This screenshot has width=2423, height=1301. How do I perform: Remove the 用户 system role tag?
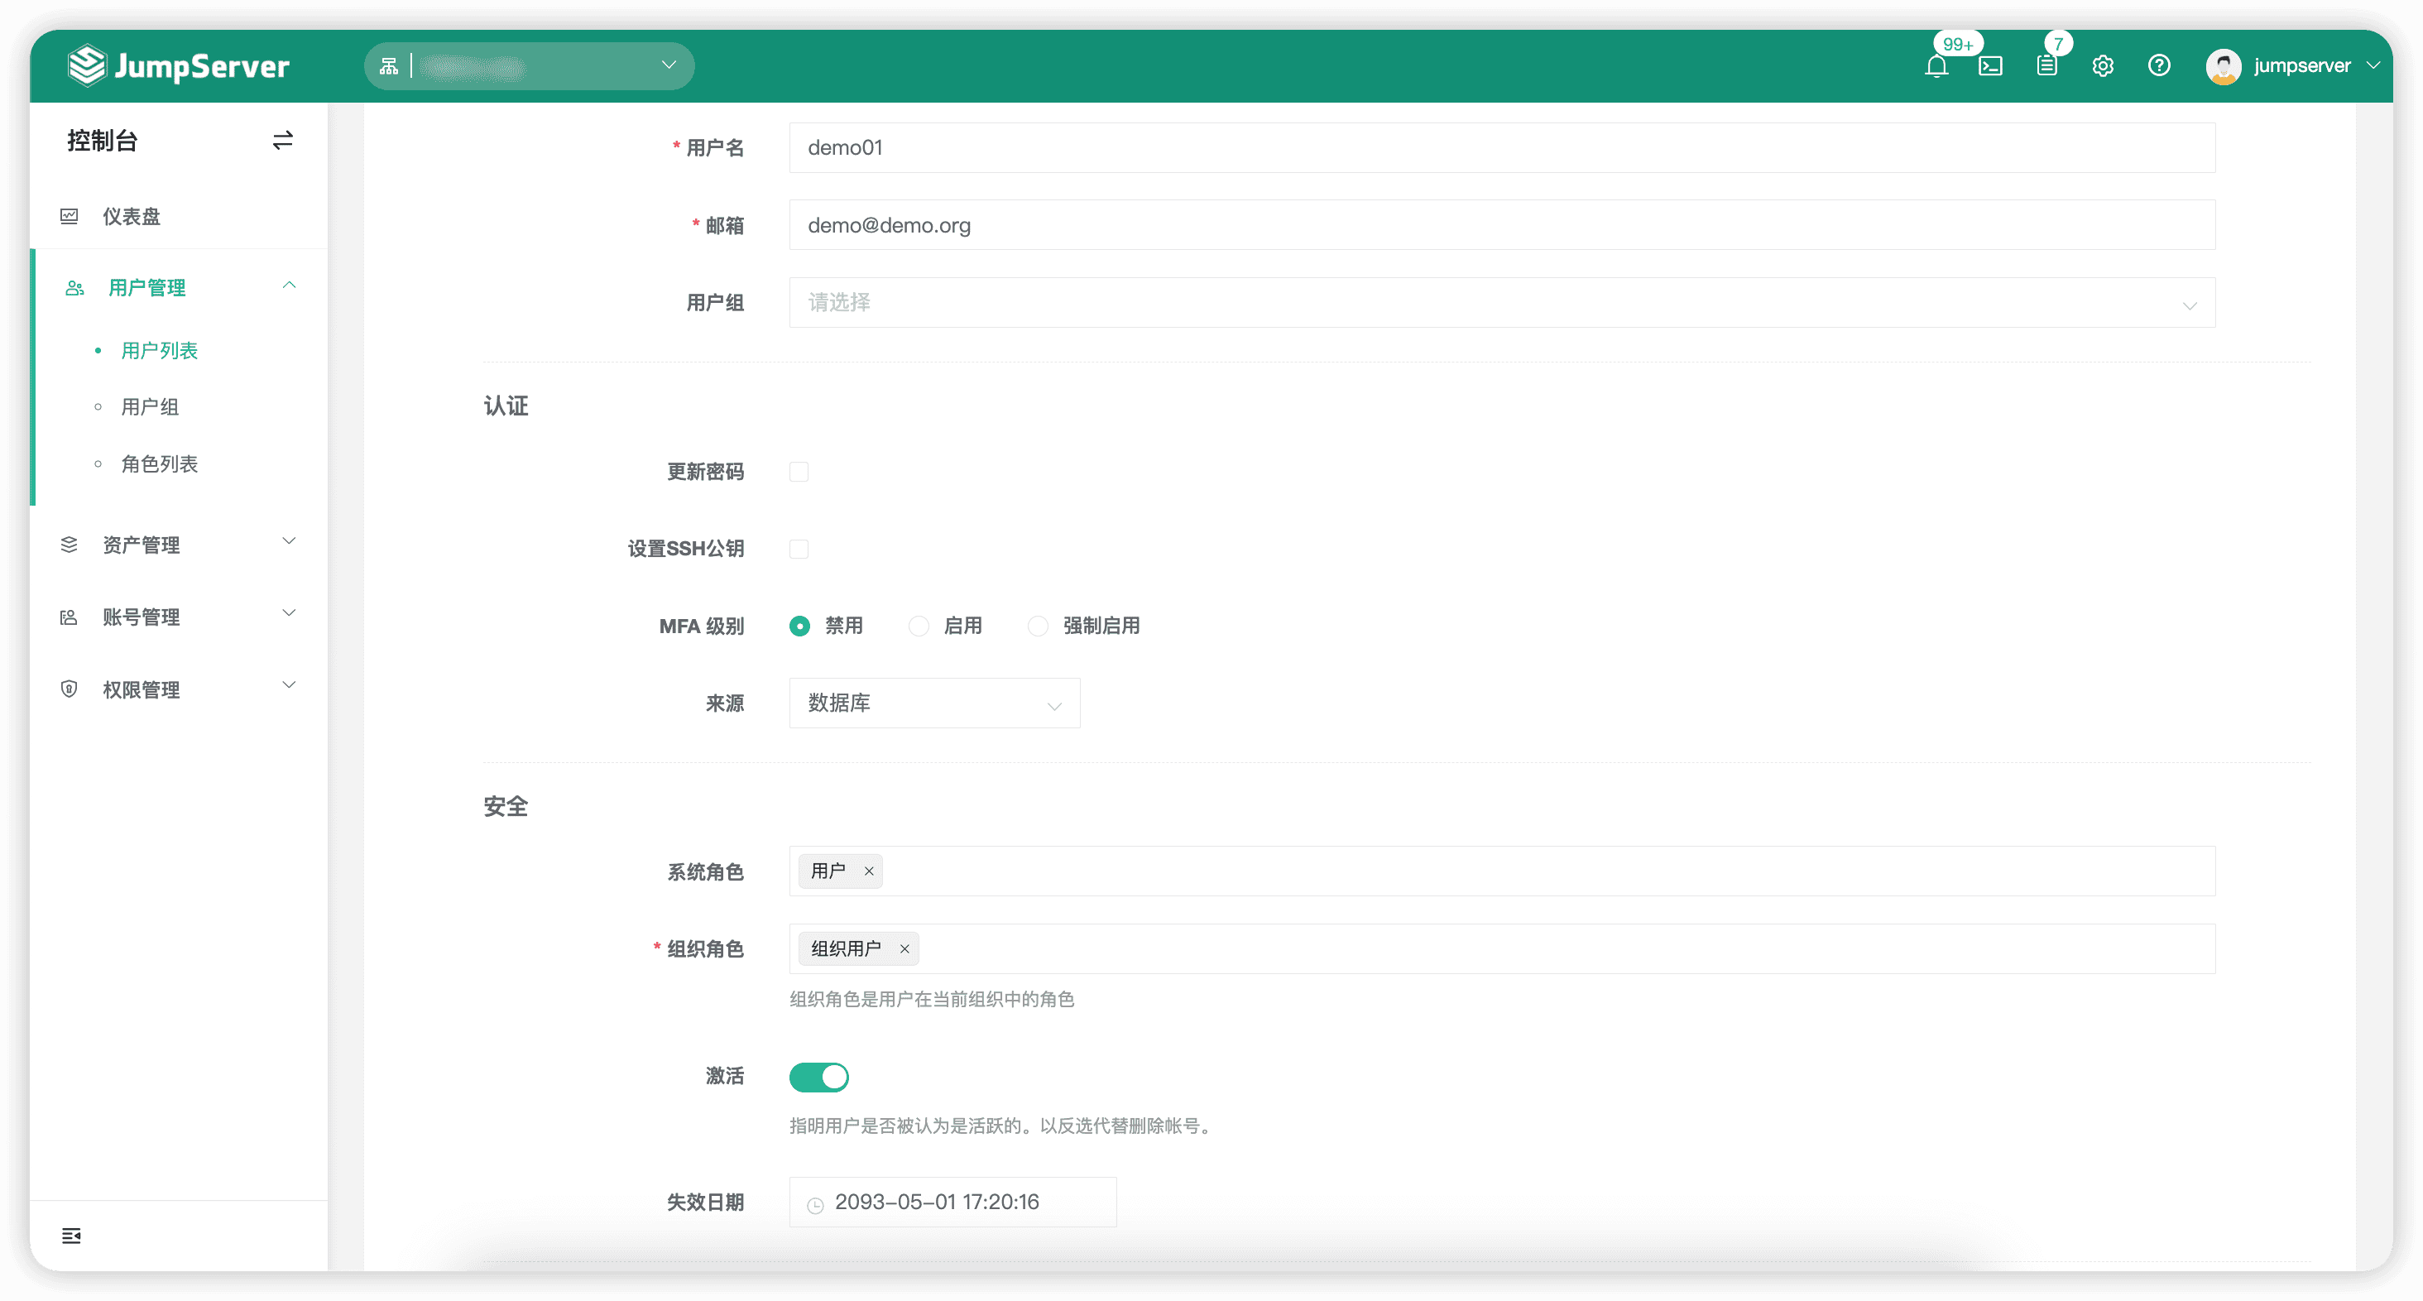pyautogui.click(x=869, y=871)
